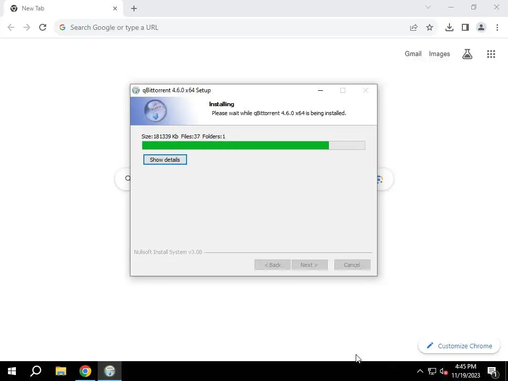
Task: Click the Google logo icon in address bar
Action: tap(63, 28)
